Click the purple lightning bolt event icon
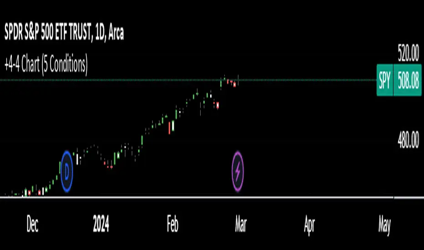Viewport: 424px width, 250px height. [237, 171]
